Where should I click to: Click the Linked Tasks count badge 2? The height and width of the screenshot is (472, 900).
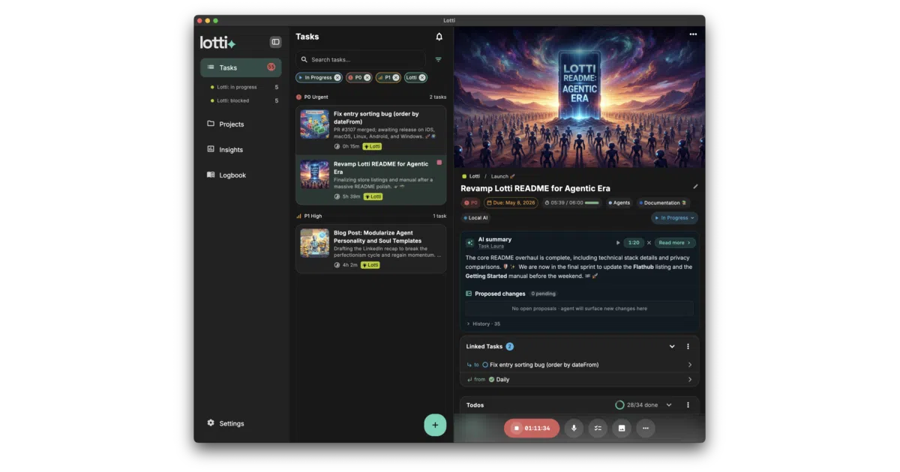point(510,346)
